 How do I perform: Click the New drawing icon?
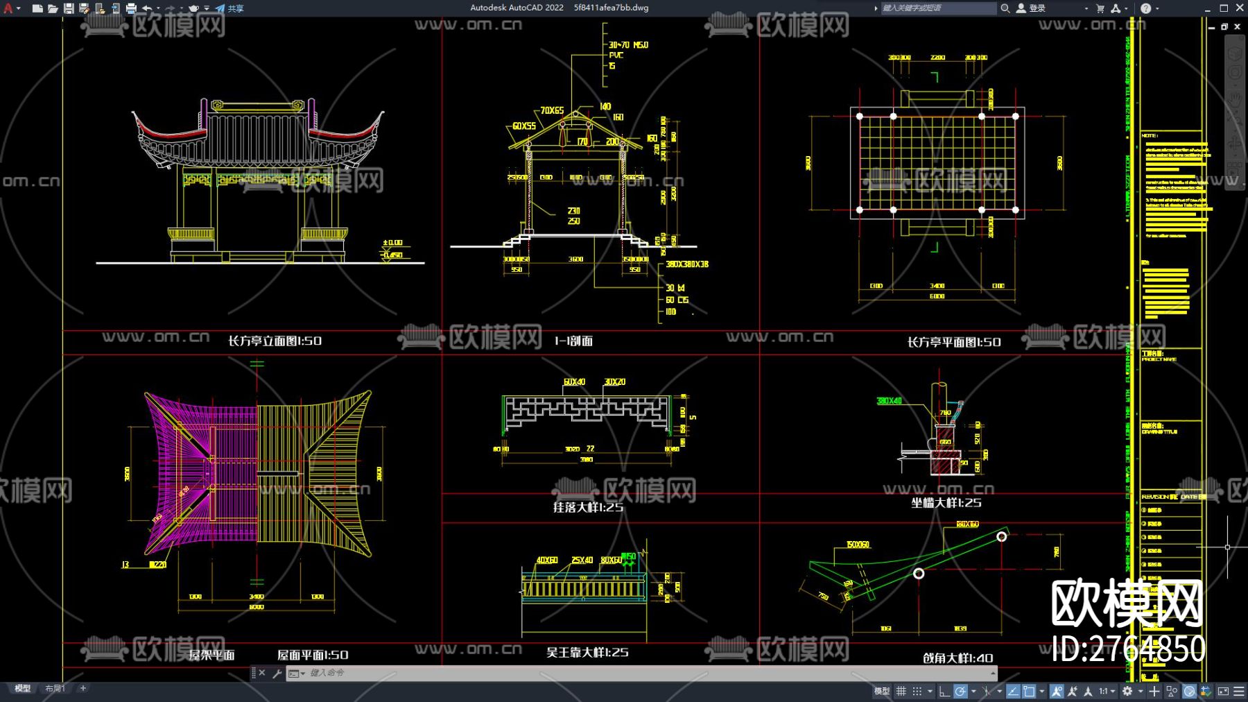pyautogui.click(x=37, y=8)
